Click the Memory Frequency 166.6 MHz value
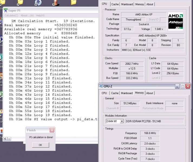 [150, 133]
